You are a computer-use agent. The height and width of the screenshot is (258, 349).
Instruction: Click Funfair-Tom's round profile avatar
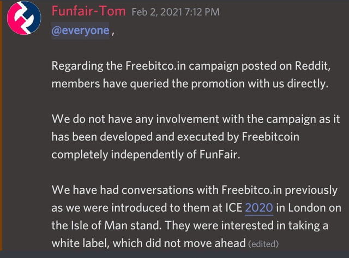(24, 18)
